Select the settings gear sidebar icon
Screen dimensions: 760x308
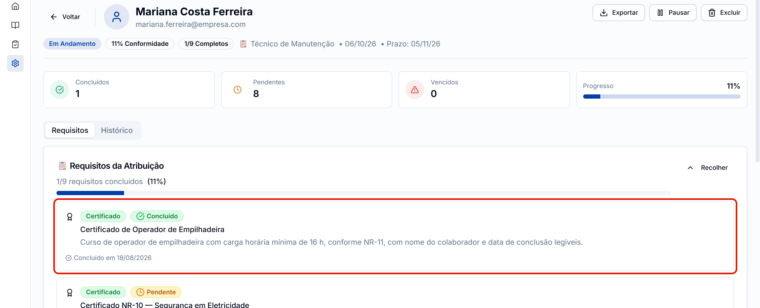click(15, 63)
